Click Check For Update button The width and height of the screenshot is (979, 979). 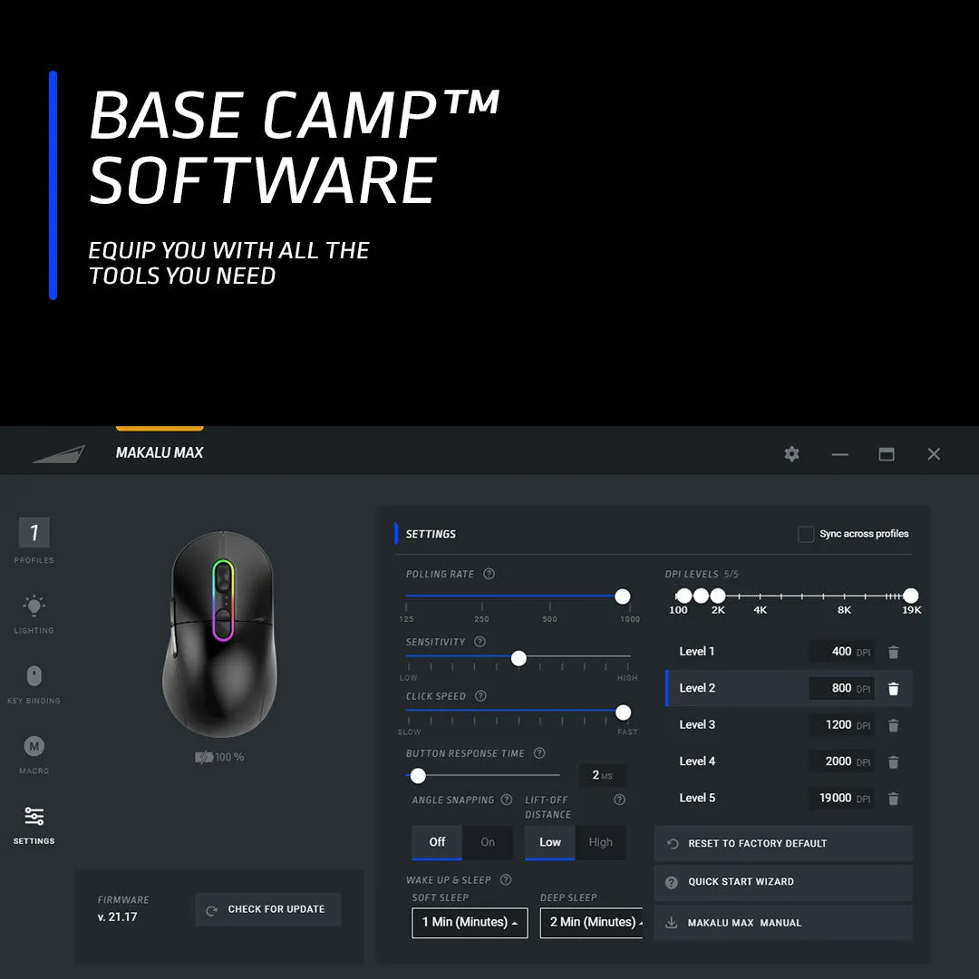[268, 909]
